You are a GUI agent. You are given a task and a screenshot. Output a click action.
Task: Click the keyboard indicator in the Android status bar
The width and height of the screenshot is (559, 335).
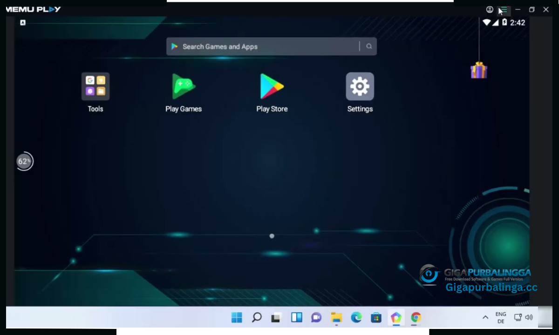pos(23,22)
